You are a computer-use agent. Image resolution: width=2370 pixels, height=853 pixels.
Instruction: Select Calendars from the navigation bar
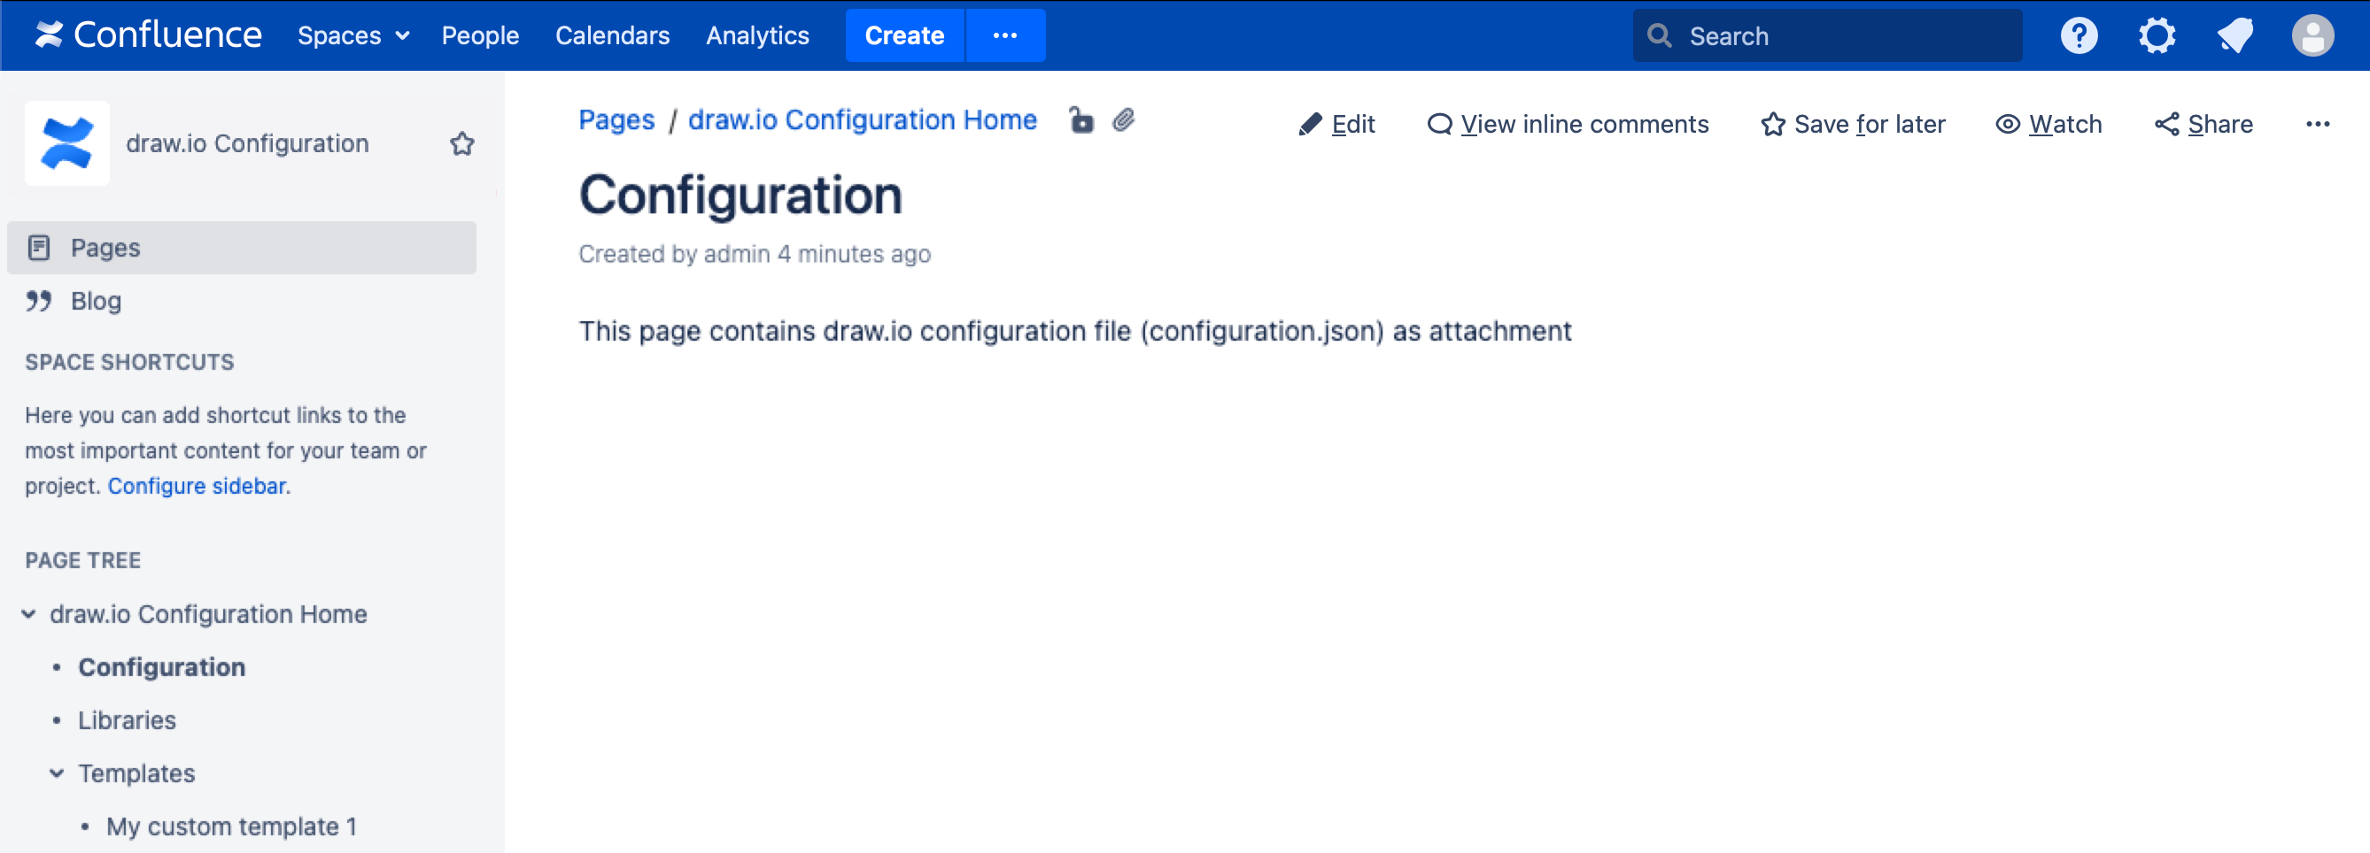pyautogui.click(x=612, y=36)
